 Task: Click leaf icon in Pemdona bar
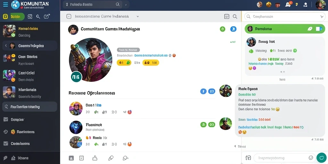point(310,29)
